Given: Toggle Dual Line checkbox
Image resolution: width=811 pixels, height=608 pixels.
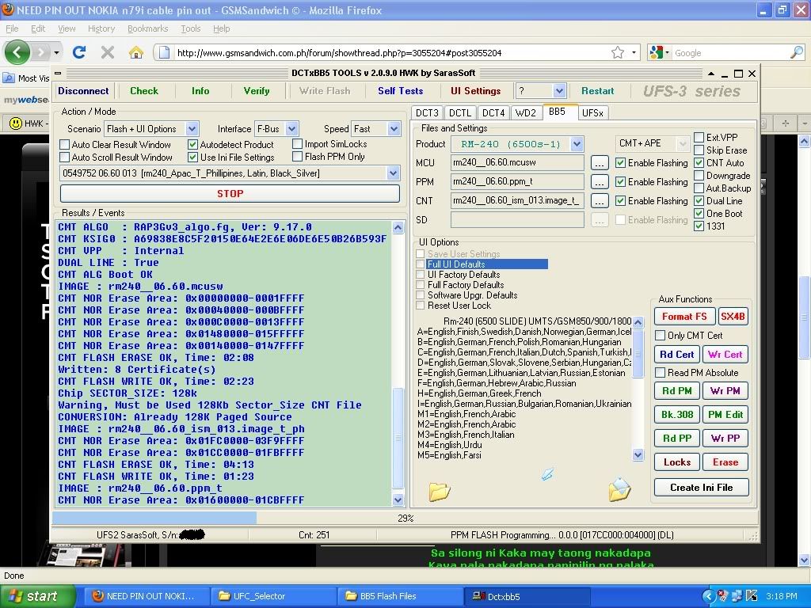Looking at the screenshot, I should point(699,200).
